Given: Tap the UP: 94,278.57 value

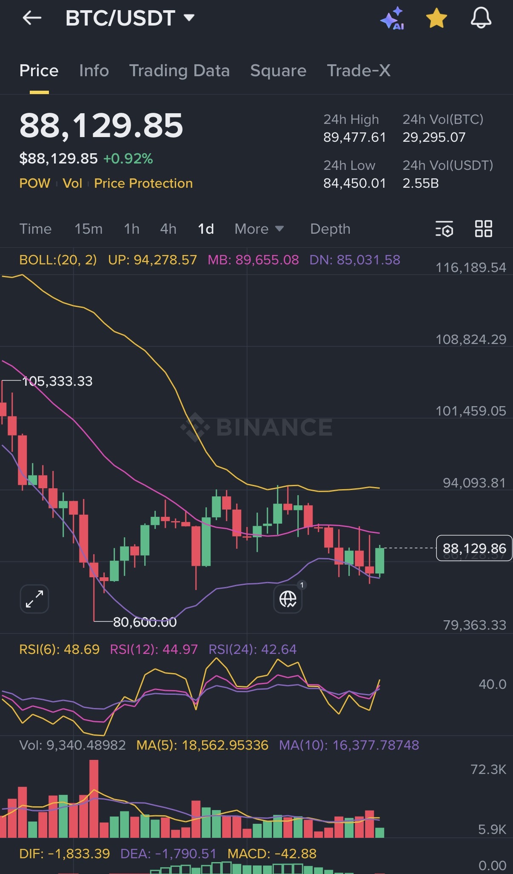Looking at the screenshot, I should pyautogui.click(x=152, y=260).
